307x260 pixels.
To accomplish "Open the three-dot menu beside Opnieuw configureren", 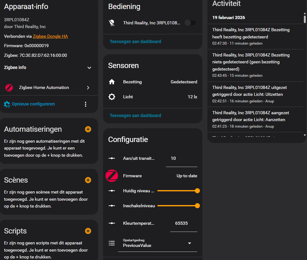I will click(x=86, y=104).
